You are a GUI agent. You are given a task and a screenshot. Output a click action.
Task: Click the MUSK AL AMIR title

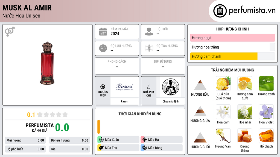point(27,8)
